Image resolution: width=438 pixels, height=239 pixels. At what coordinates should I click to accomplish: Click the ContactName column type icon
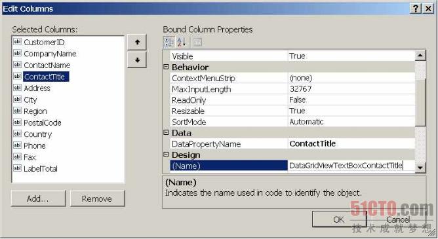click(17, 65)
